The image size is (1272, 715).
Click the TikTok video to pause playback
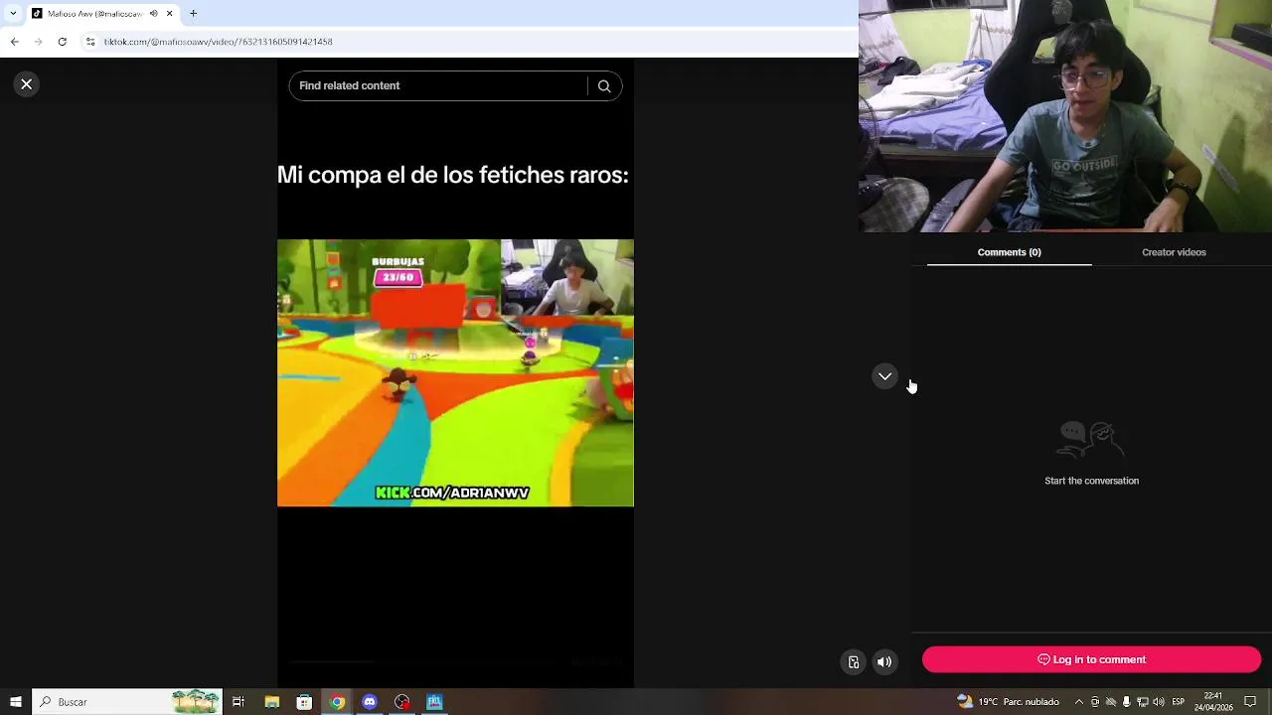455,372
